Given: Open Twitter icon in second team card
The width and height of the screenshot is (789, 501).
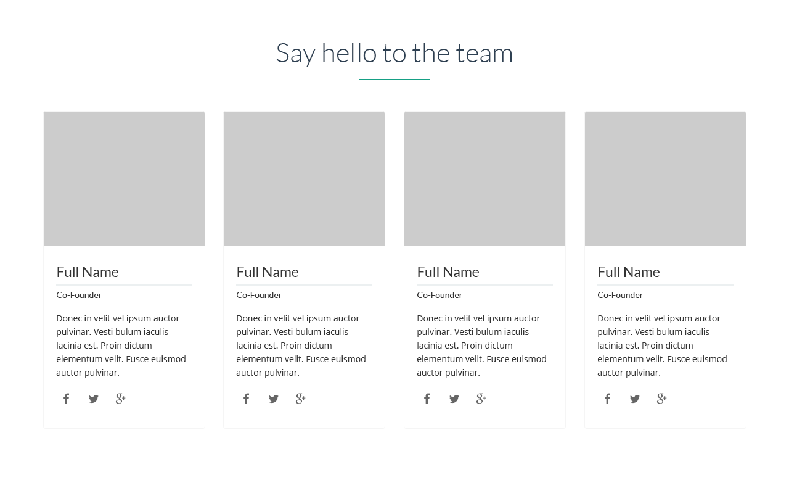Looking at the screenshot, I should point(274,399).
